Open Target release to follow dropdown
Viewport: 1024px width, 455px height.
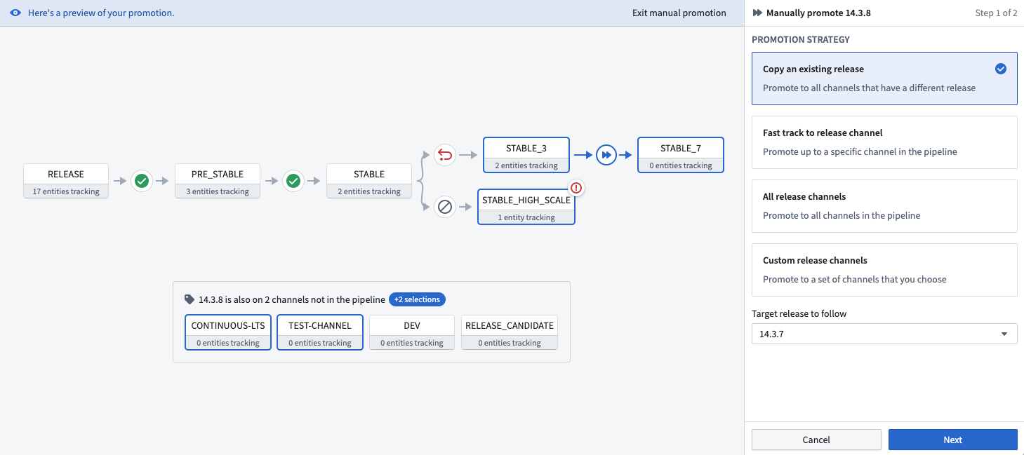click(884, 334)
